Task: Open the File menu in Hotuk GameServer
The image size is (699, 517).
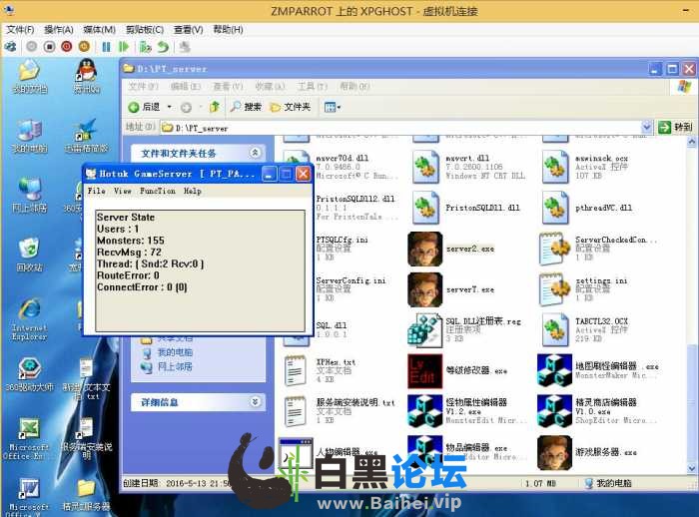Action: (96, 191)
